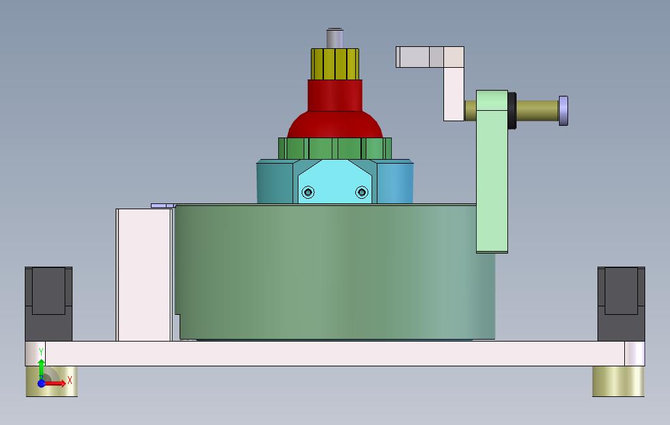Select the light green vertical arm
Image resolution: width=670 pixels, height=425 pixels.
pyautogui.click(x=492, y=171)
